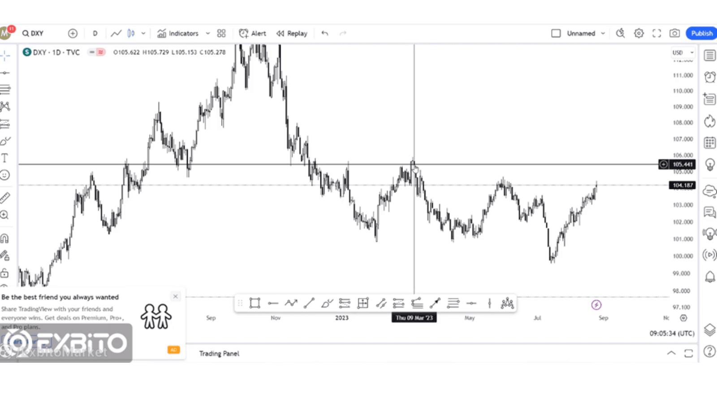Viewport: 717px width, 403px height.
Task: Click the layout selector square icon
Action: (556, 34)
